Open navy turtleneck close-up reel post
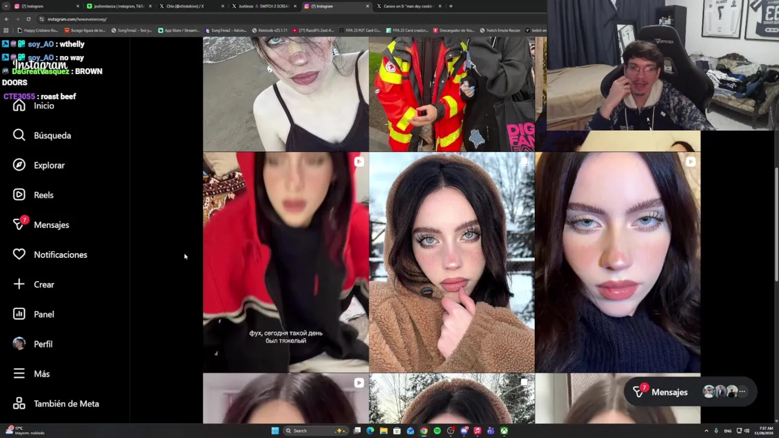This screenshot has width=779, height=438. pos(618,262)
